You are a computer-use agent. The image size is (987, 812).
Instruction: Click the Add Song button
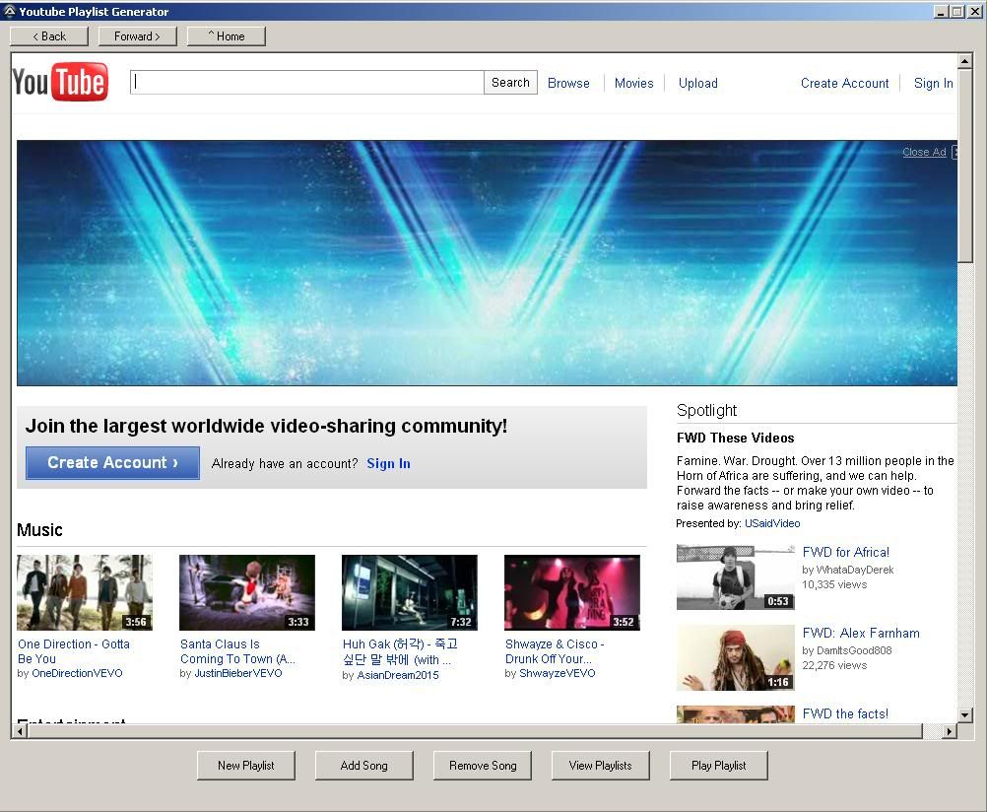coord(364,766)
